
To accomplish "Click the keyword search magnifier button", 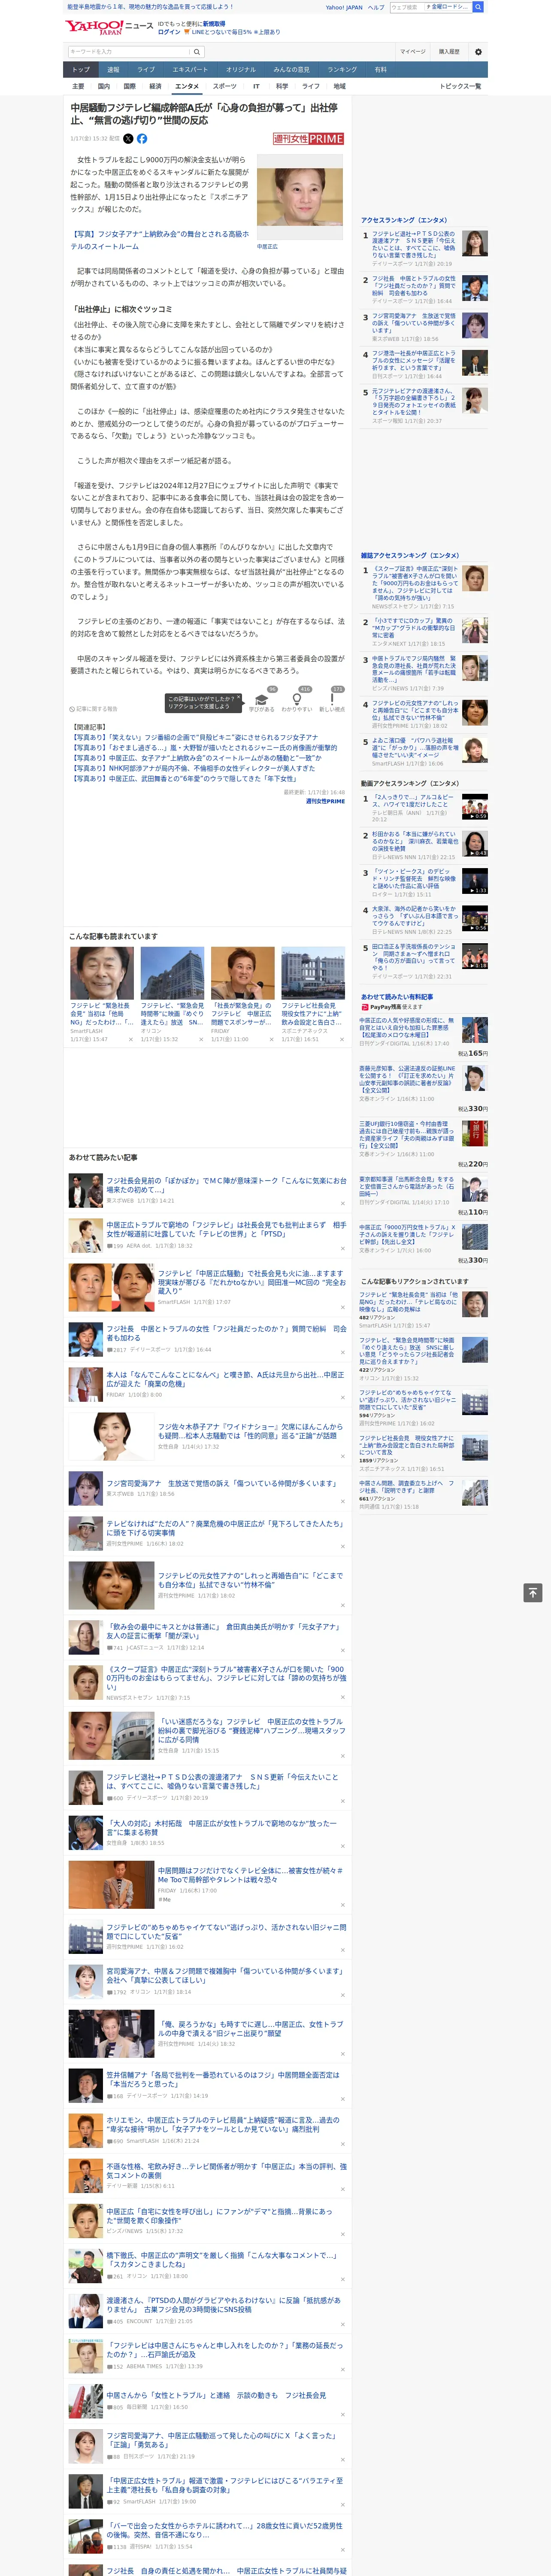I will 197,52.
